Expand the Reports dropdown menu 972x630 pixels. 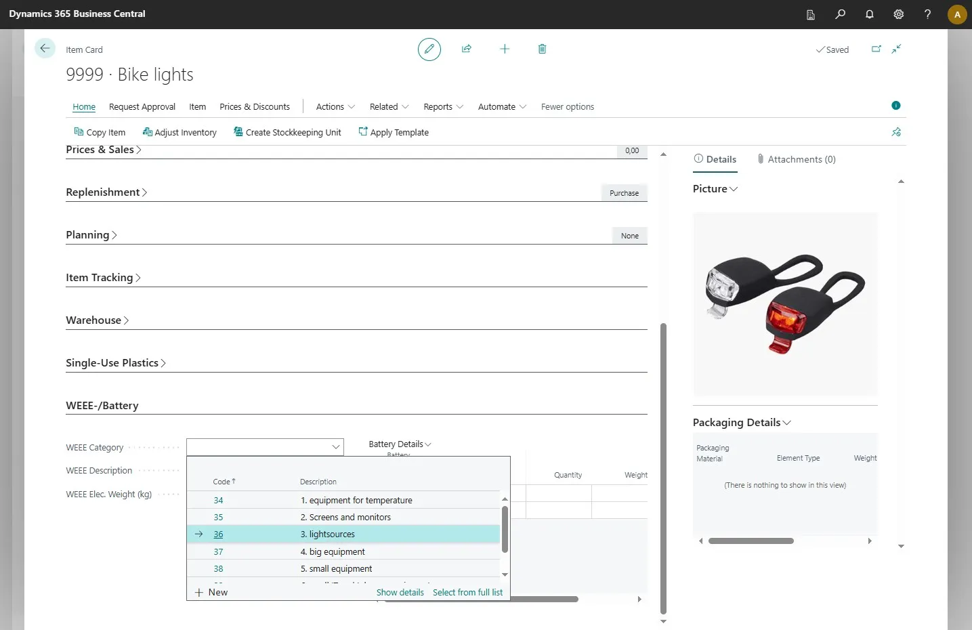pyautogui.click(x=444, y=106)
